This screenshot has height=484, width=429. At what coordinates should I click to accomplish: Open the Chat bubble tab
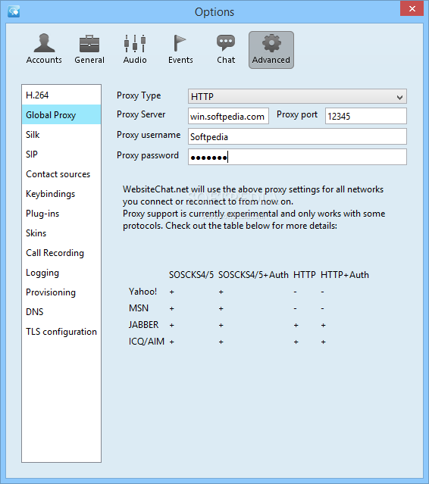pos(226,49)
